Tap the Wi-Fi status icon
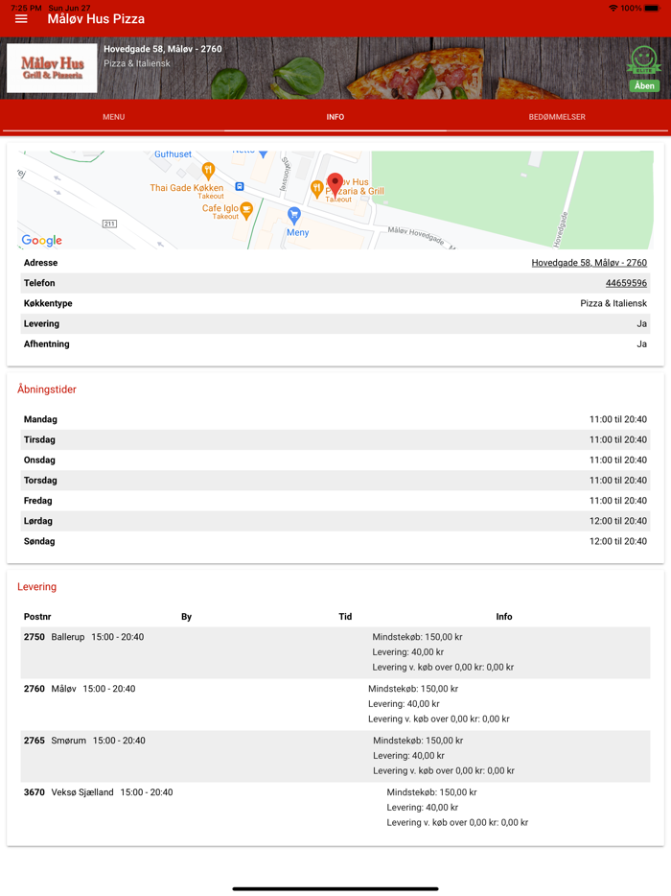 tap(613, 8)
